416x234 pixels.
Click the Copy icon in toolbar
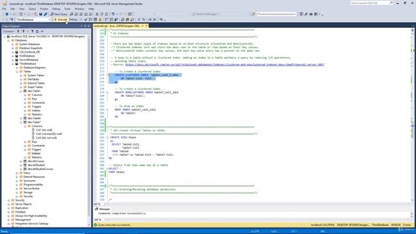[101, 14]
